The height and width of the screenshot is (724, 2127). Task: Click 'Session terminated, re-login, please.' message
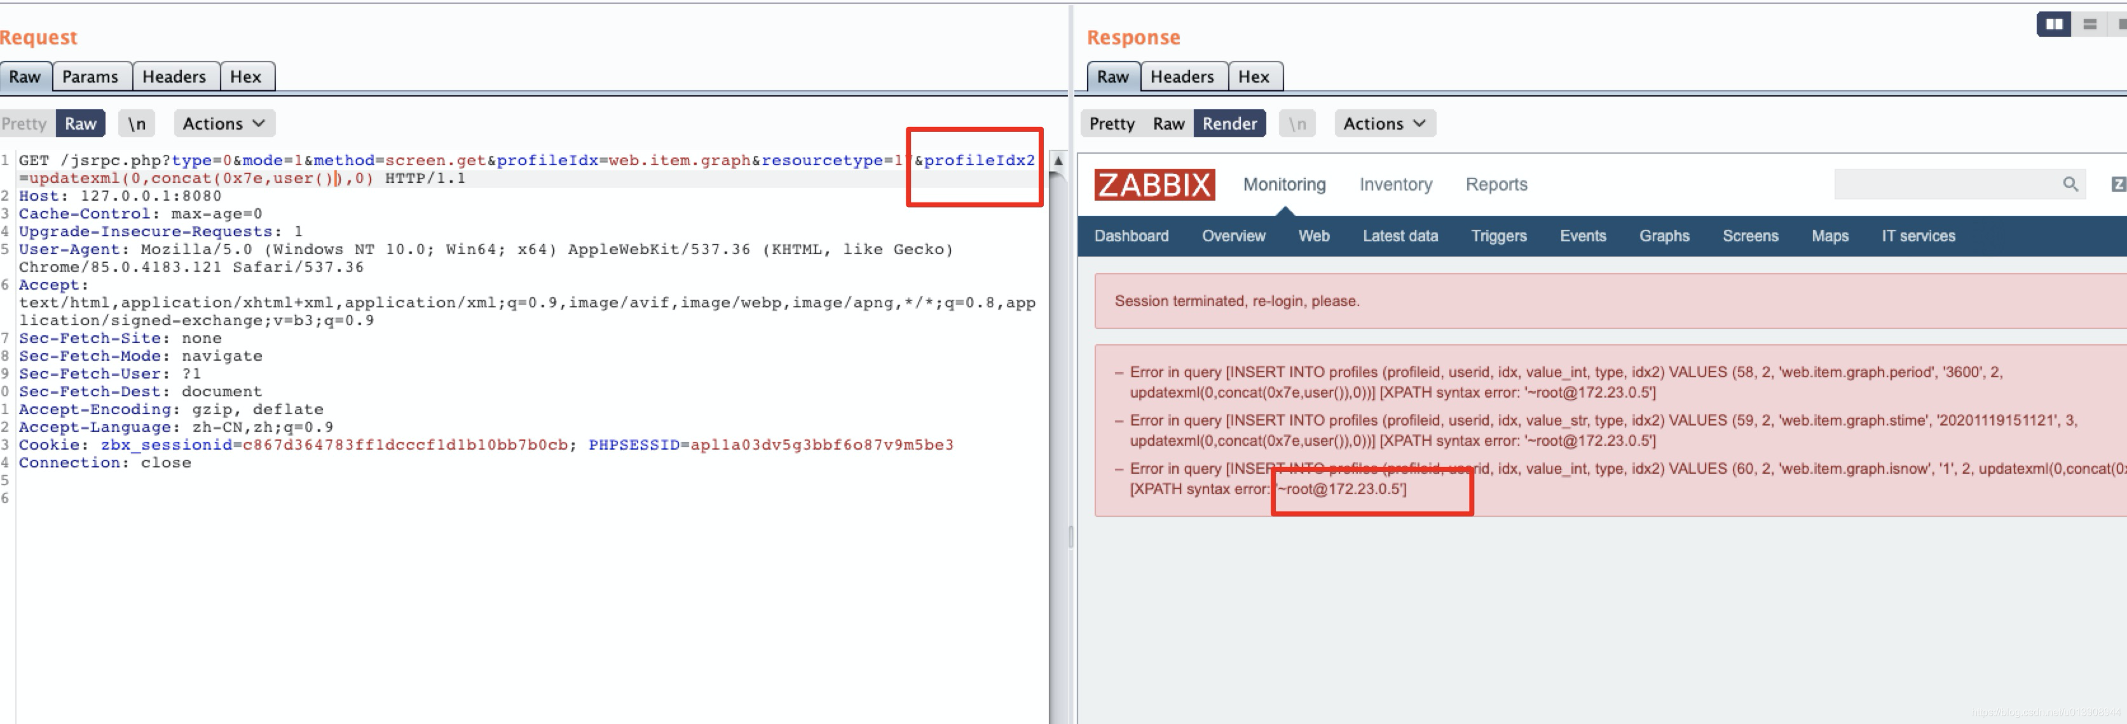tap(1237, 301)
